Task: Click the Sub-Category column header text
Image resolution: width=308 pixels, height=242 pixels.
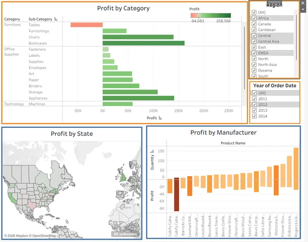Action: point(40,19)
